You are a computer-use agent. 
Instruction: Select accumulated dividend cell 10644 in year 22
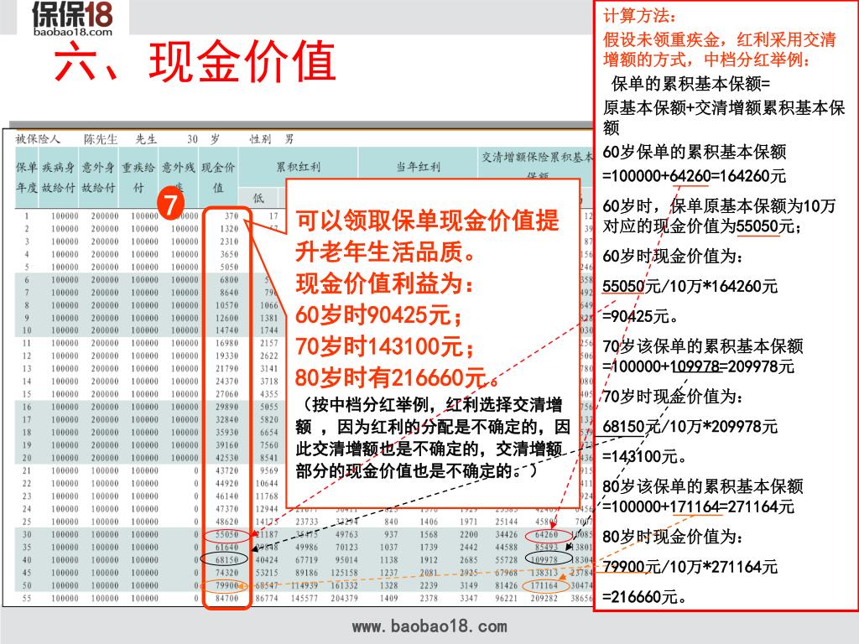pos(267,484)
